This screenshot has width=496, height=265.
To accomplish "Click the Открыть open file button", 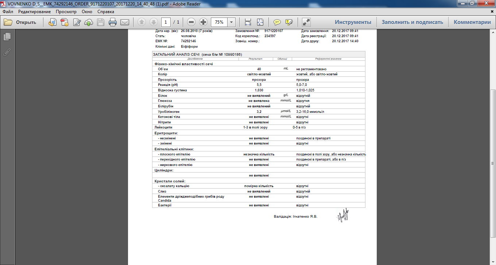I will (20, 22).
